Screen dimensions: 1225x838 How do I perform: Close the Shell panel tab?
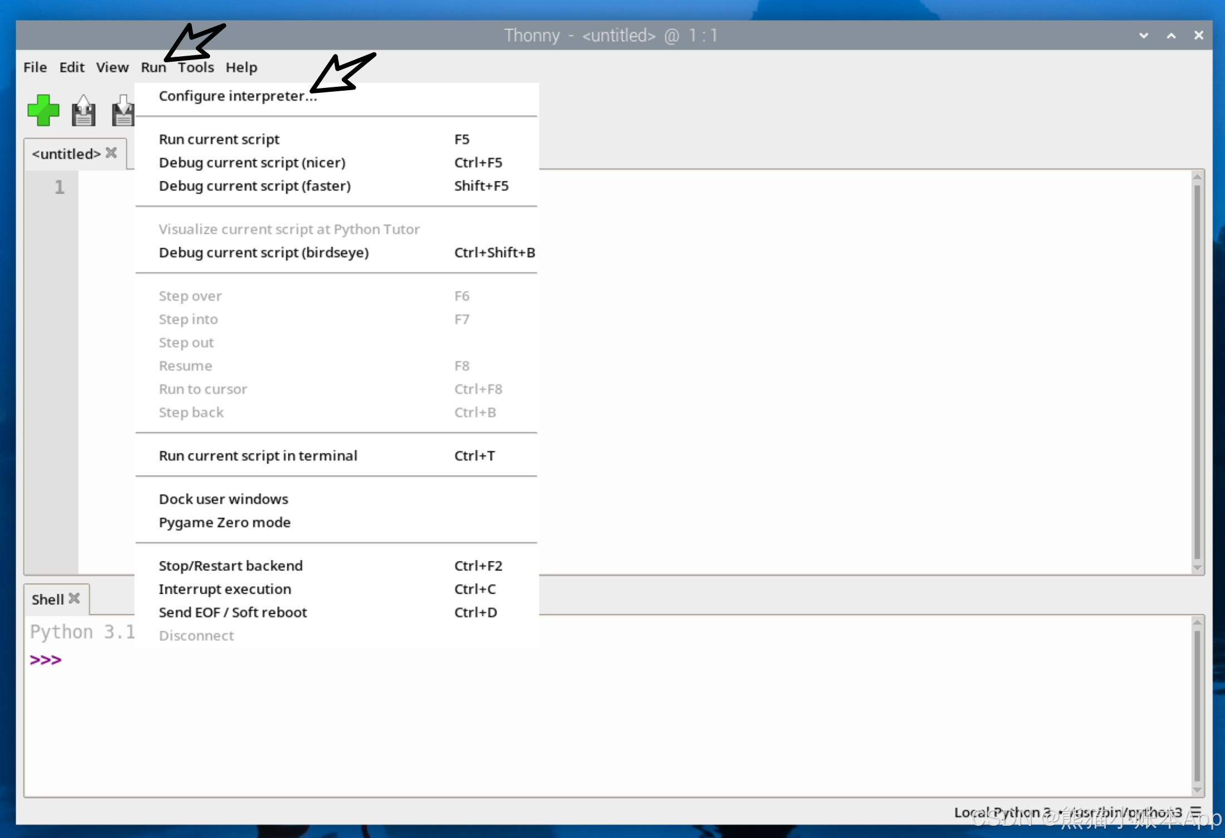[74, 598]
